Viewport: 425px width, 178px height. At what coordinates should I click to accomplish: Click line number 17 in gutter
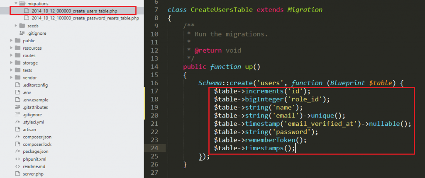click(154, 91)
